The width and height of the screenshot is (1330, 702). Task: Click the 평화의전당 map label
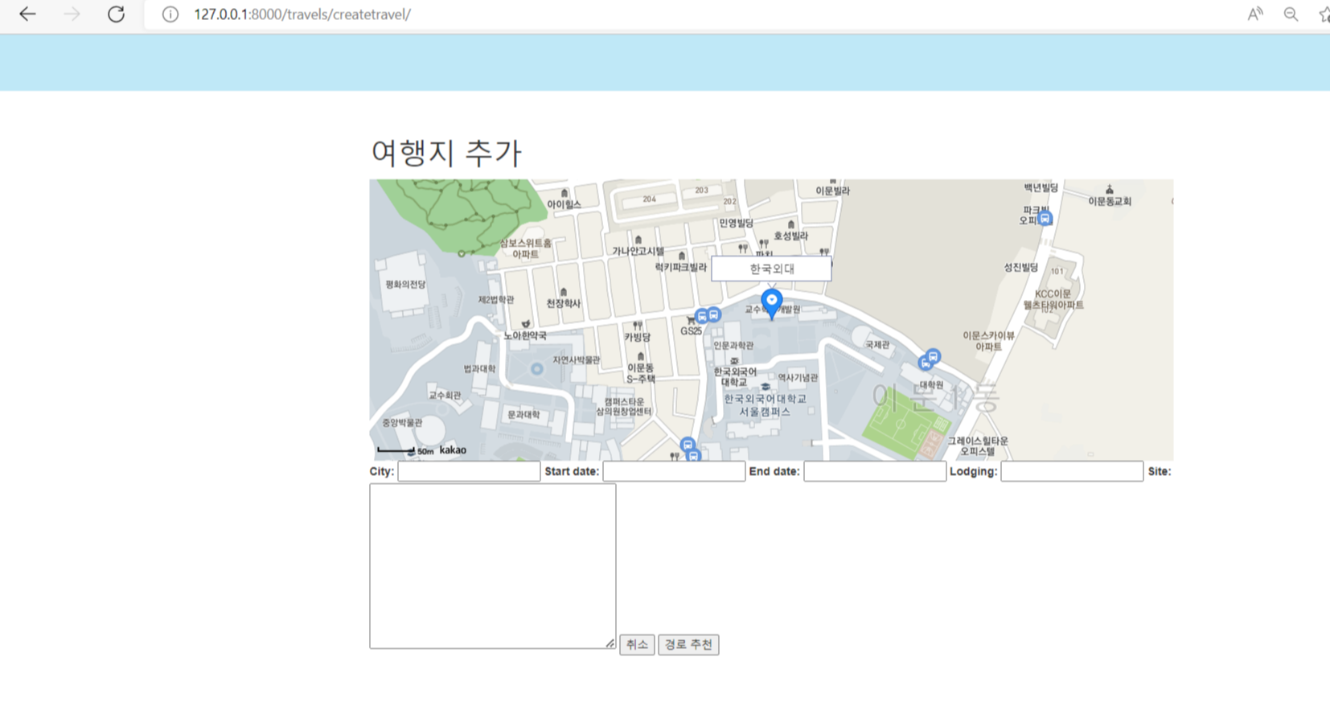point(406,285)
